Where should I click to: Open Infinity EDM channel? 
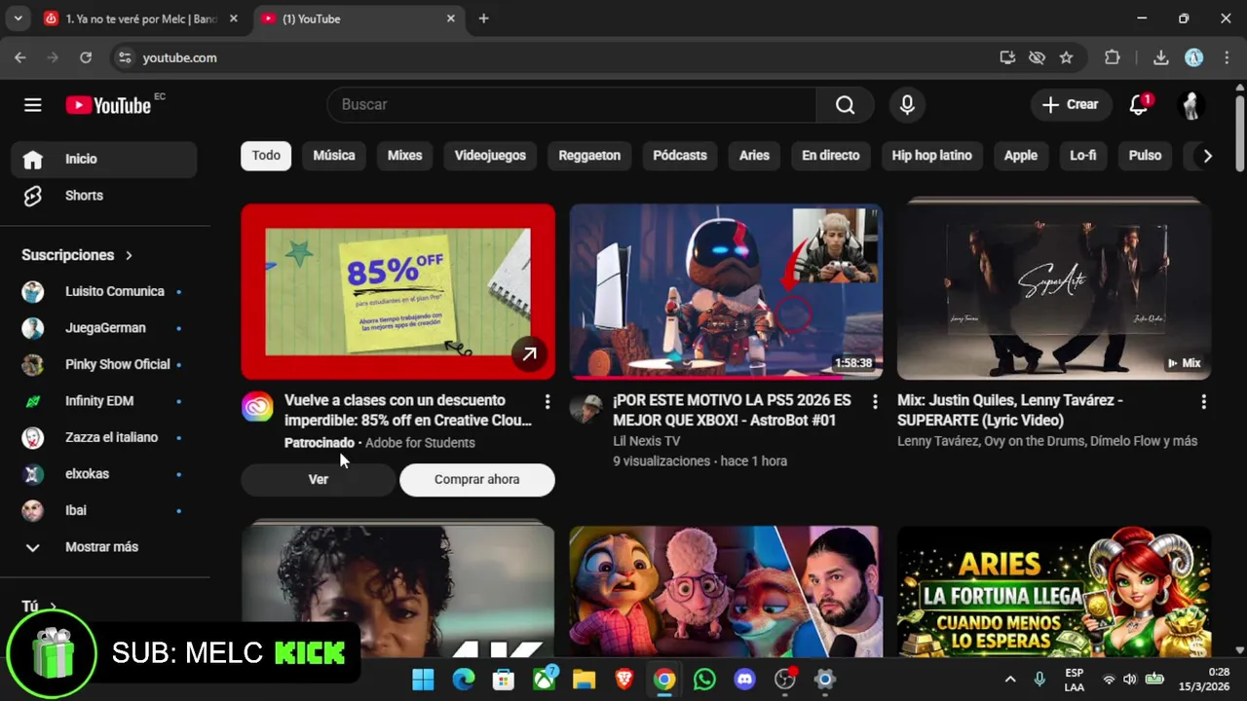[104, 401]
